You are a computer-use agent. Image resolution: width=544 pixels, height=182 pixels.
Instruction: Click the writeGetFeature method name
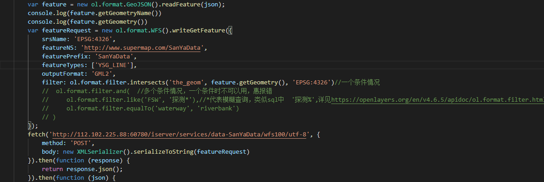tap(197, 31)
